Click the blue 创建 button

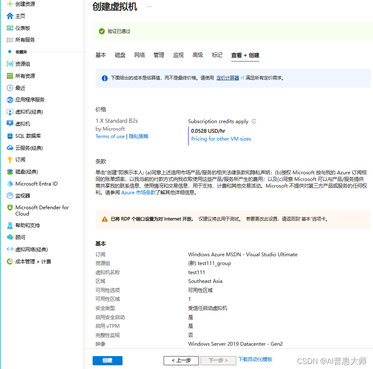(x=108, y=360)
